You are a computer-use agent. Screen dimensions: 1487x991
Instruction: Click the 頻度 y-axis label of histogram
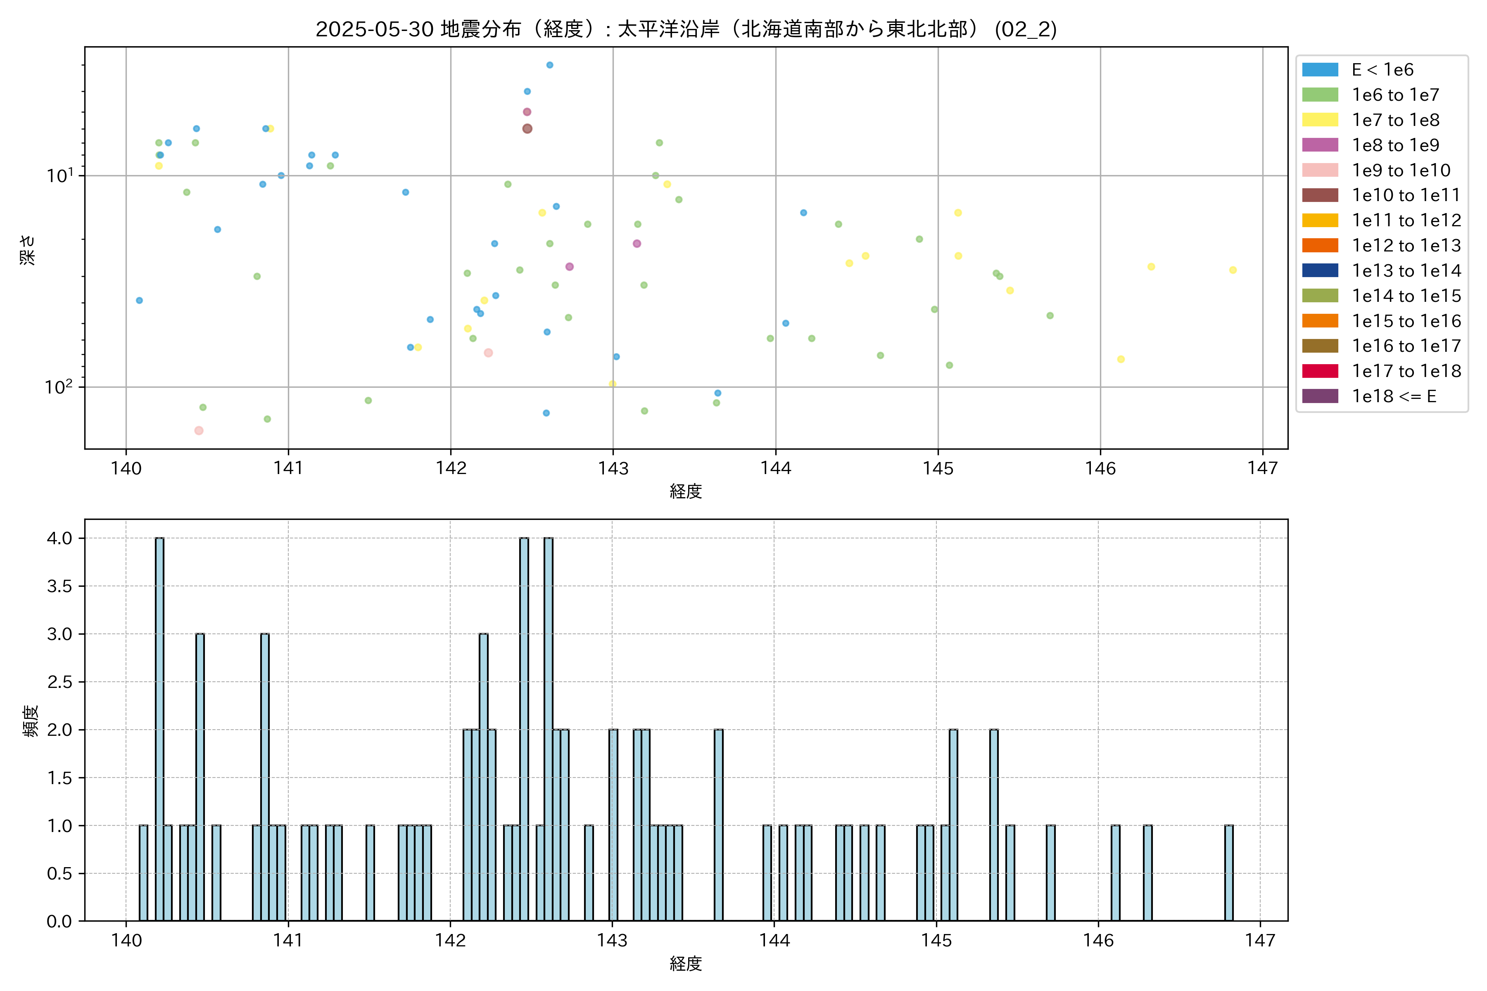tap(30, 721)
